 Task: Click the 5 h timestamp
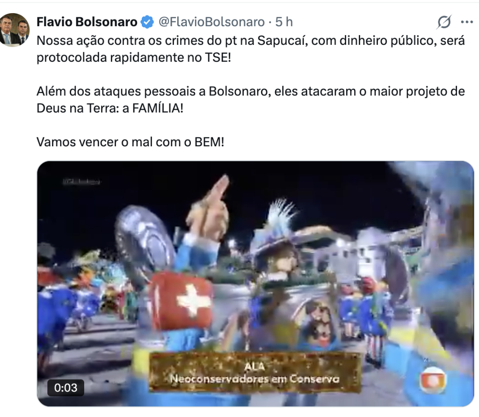(284, 22)
